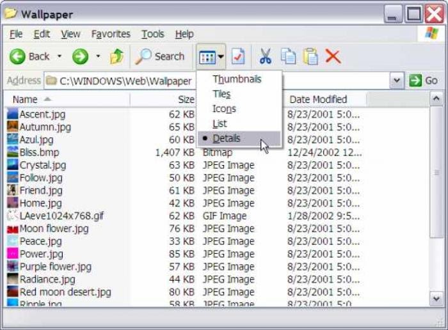Viewport: 448px width, 330px height.
Task: Click the scrollbar up arrow
Action: pyautogui.click(x=436, y=98)
